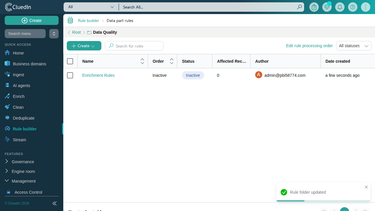The height and width of the screenshot is (211, 375).
Task: Open the three-dot more options menu
Action: [366, 7]
